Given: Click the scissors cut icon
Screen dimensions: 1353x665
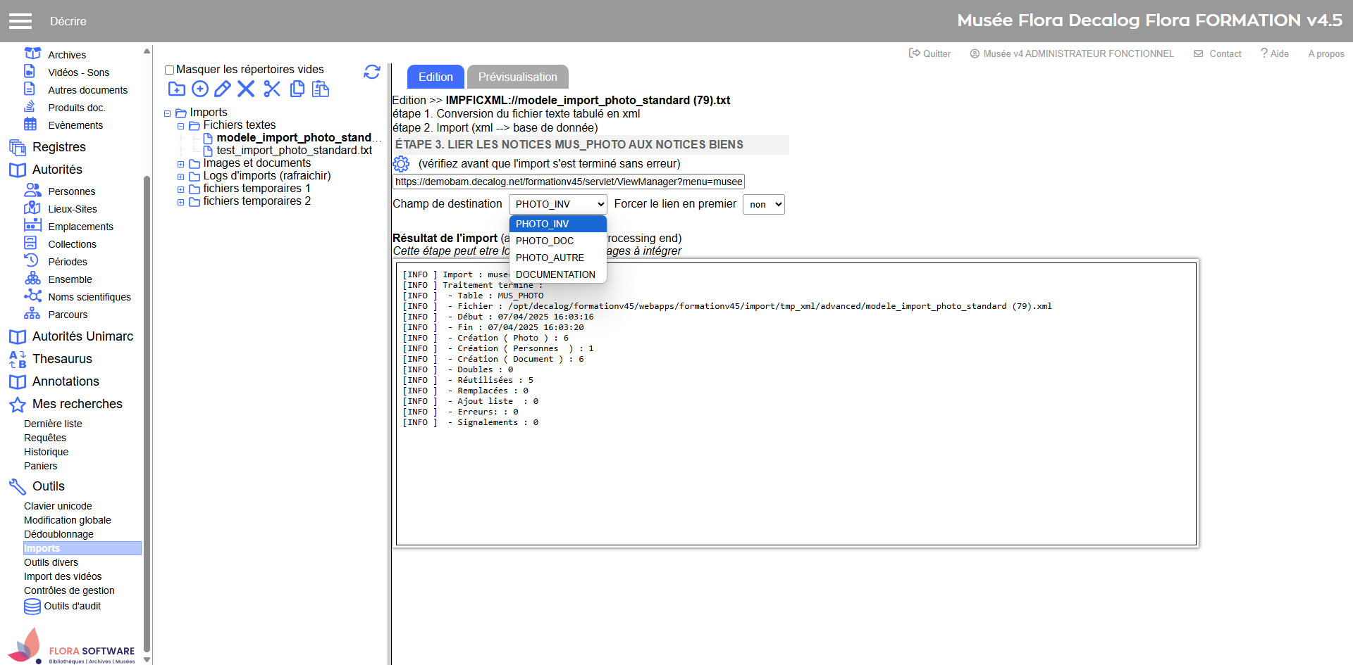Looking at the screenshot, I should pos(272,89).
